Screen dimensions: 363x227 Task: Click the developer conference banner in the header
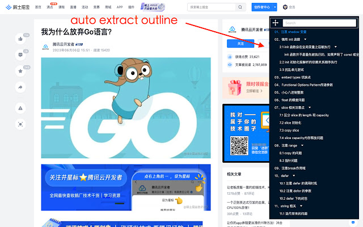pos(153,7)
